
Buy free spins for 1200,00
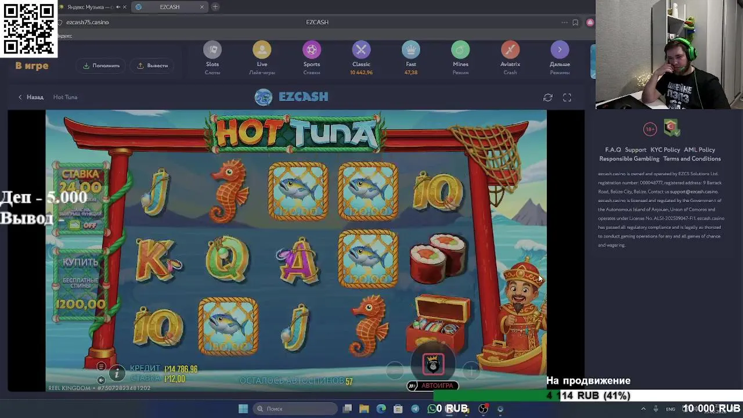81,286
